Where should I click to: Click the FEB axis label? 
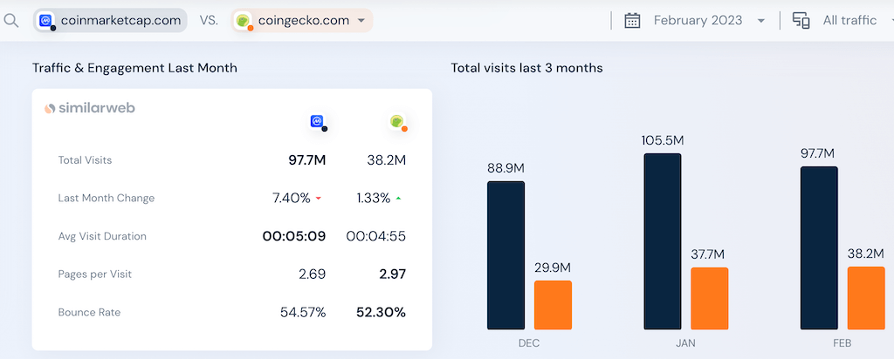coord(842,343)
